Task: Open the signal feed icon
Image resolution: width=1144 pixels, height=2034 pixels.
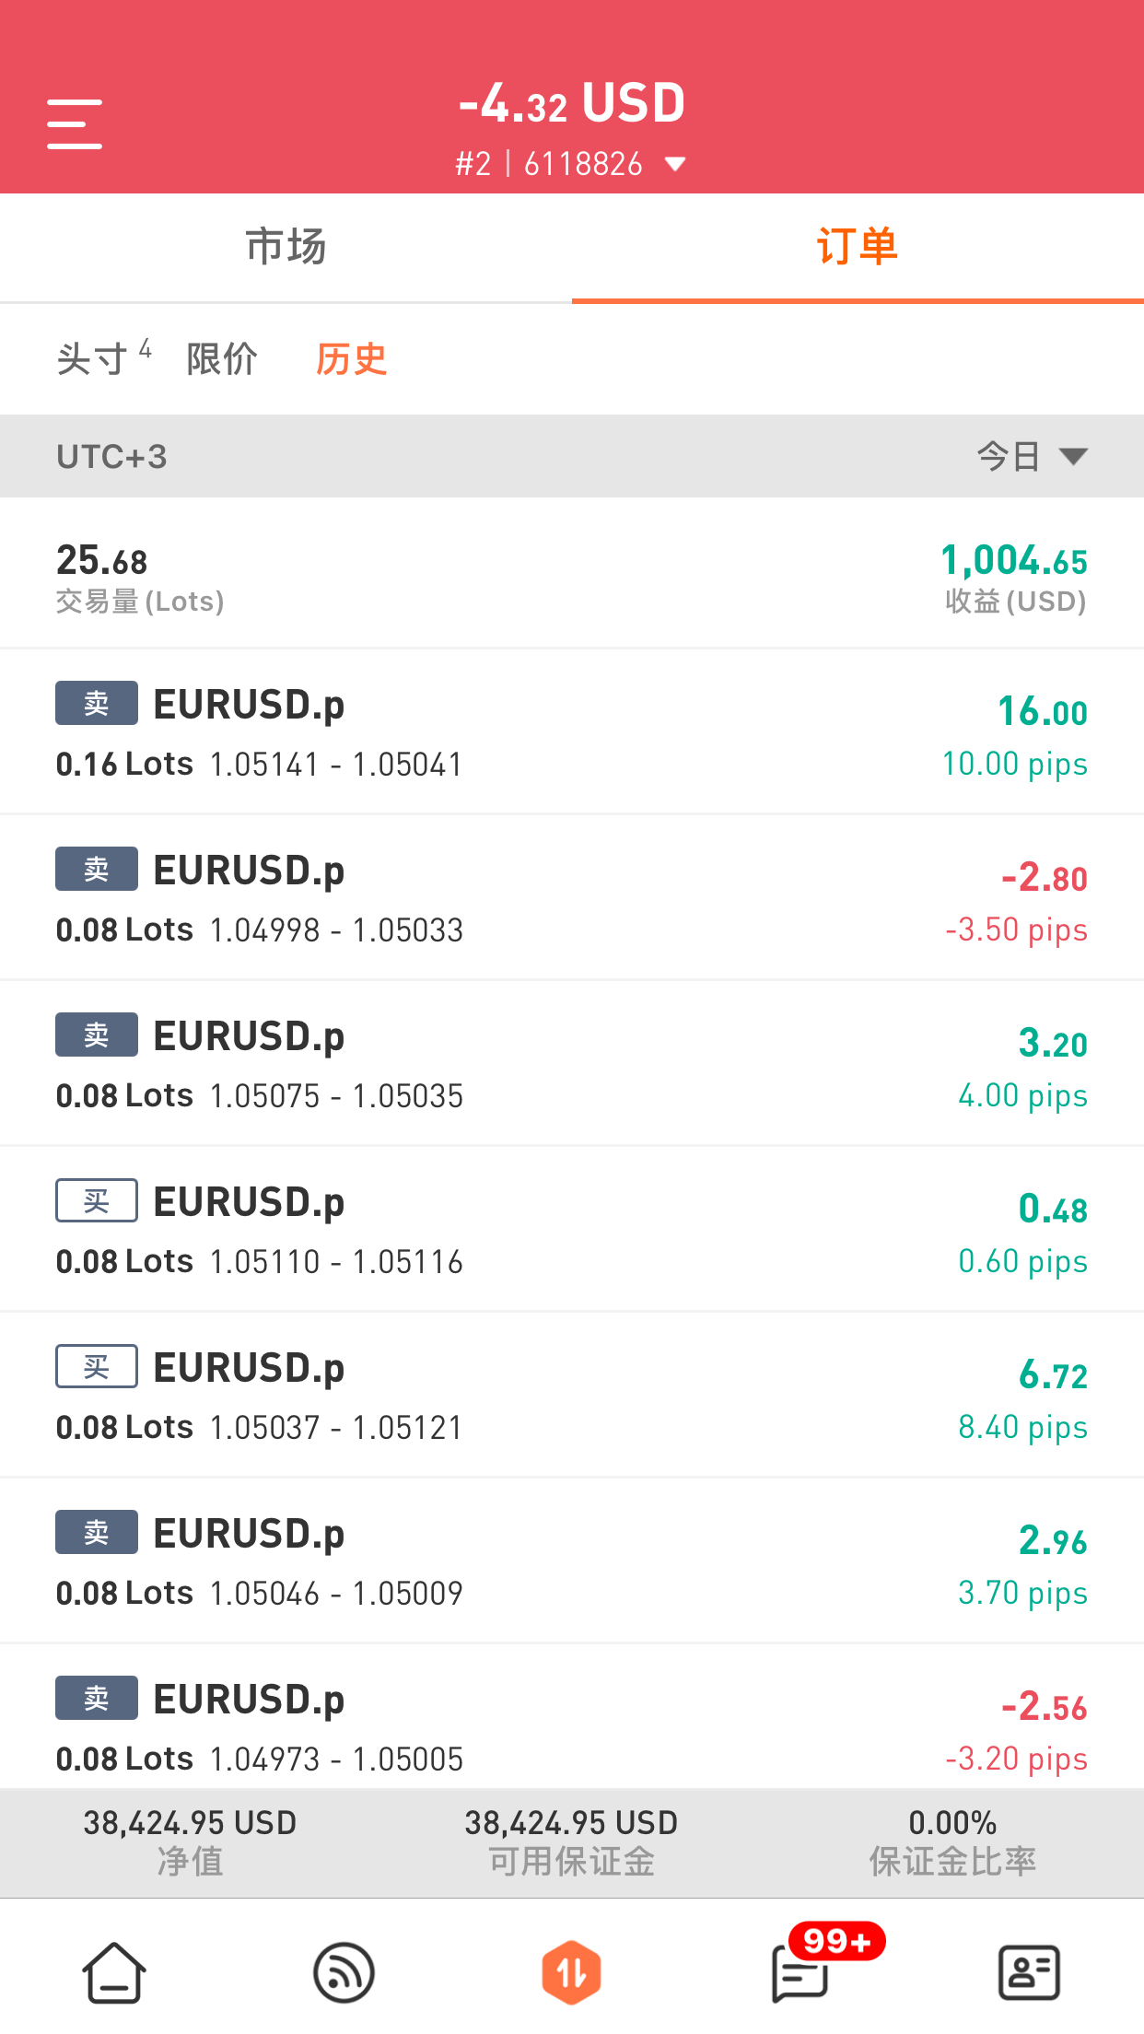Action: pyautogui.click(x=344, y=1973)
